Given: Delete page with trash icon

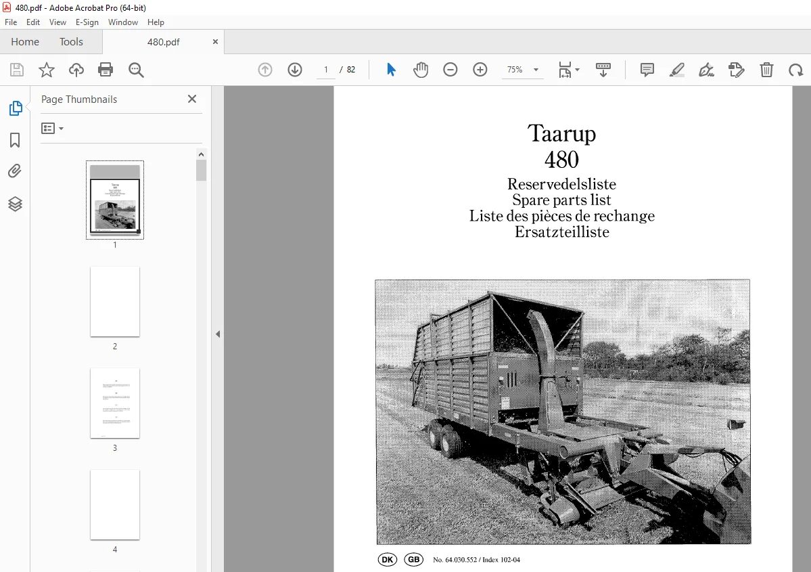Looking at the screenshot, I should (766, 69).
